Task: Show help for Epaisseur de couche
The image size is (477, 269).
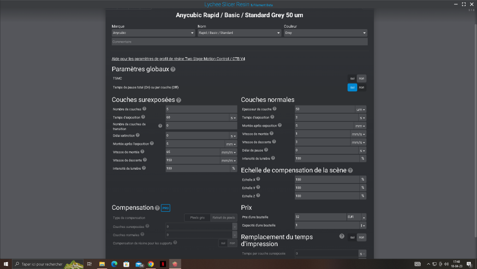Action: (274, 109)
